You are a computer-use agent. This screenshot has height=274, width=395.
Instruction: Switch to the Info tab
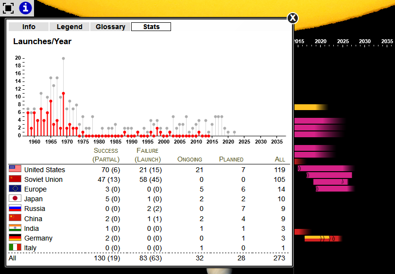[x=29, y=27]
